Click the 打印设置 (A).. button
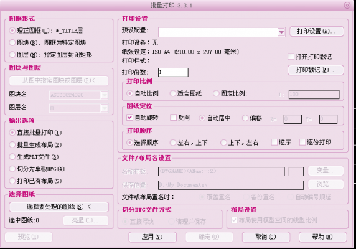The height and width of the screenshot is (249, 356). point(317,31)
